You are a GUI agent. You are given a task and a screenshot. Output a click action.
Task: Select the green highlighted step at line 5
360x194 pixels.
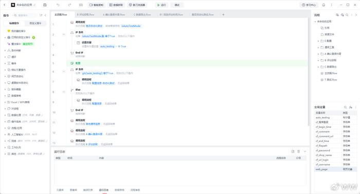(x=187, y=63)
